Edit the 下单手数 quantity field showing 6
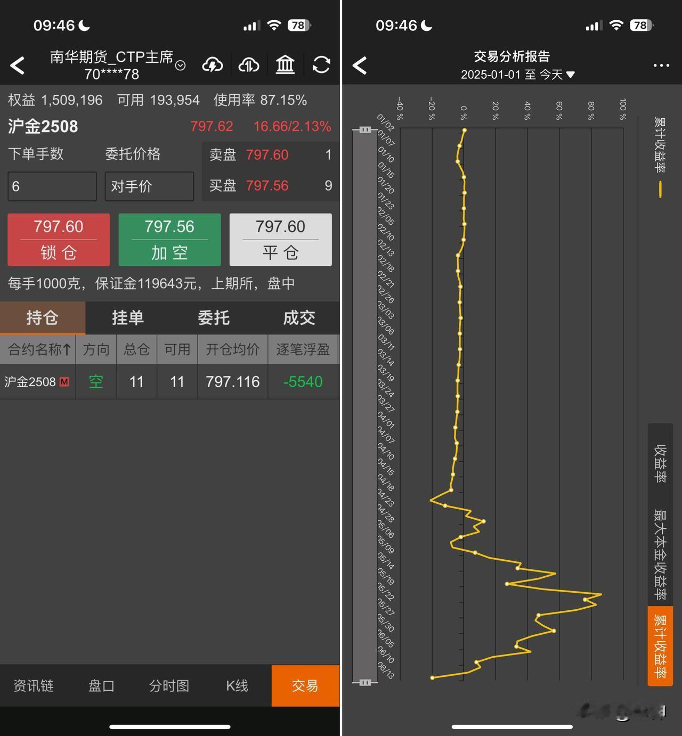Screen dimensions: 682x736 pos(52,186)
